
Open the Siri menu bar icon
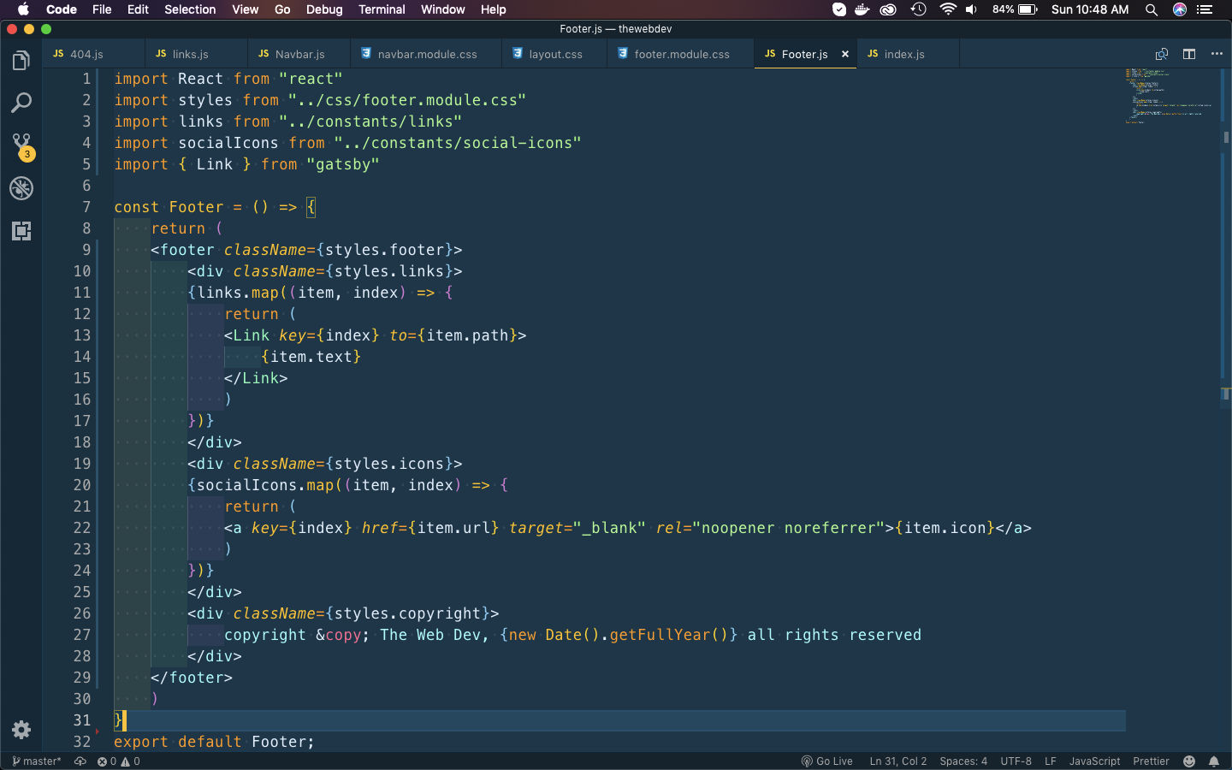coord(1180,9)
